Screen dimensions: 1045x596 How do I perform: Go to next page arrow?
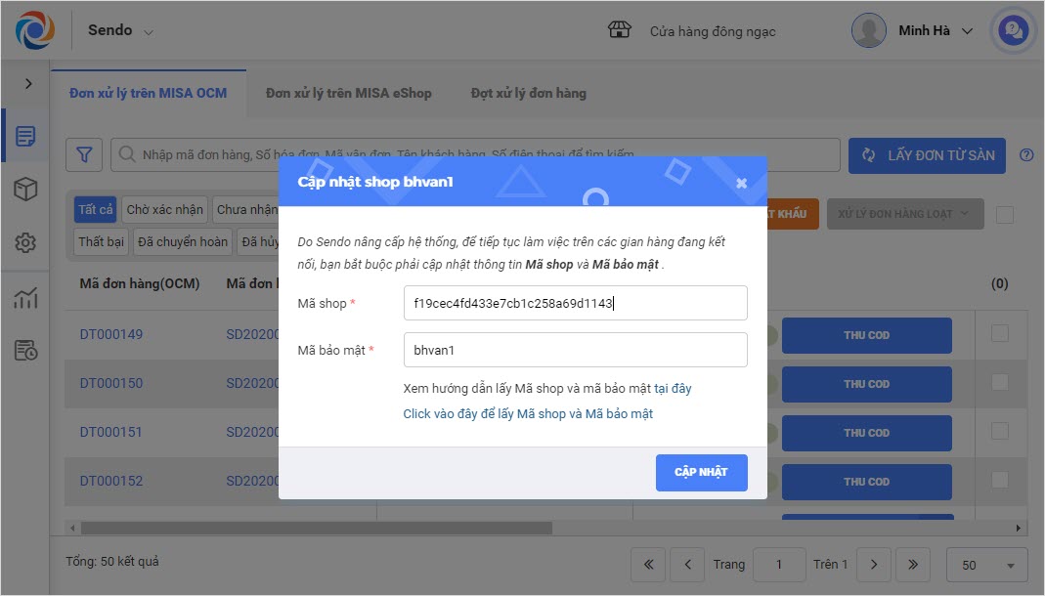[x=874, y=565]
